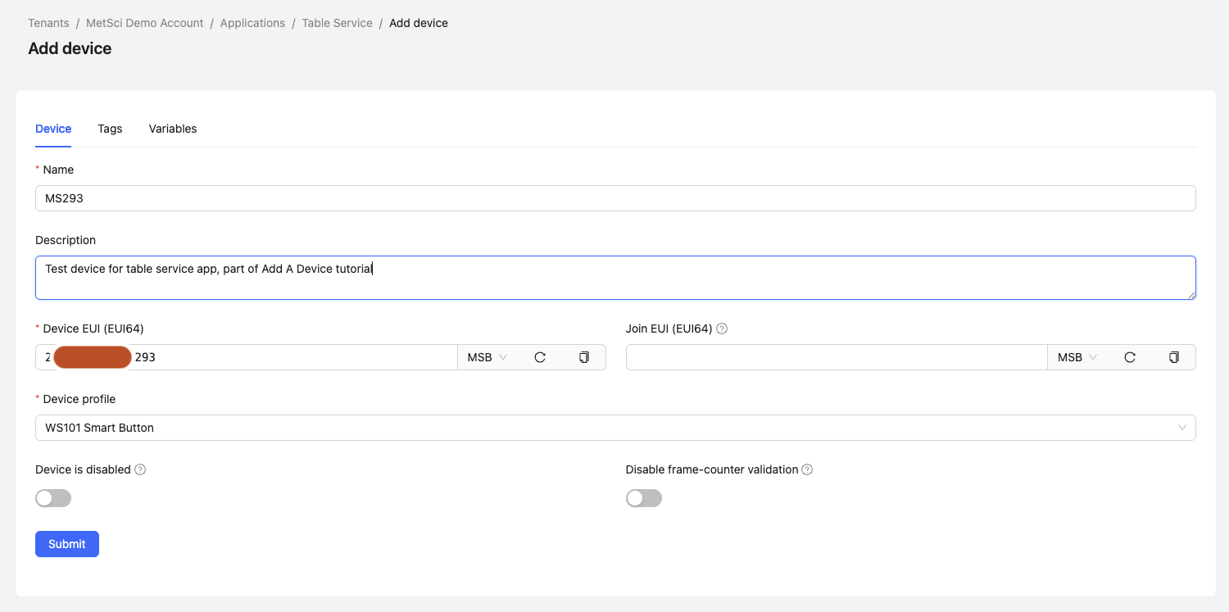Open the Variables tab
The width and height of the screenshot is (1229, 612).
point(173,129)
